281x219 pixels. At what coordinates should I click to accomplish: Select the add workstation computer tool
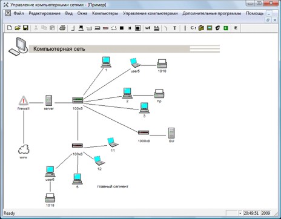[81, 28]
